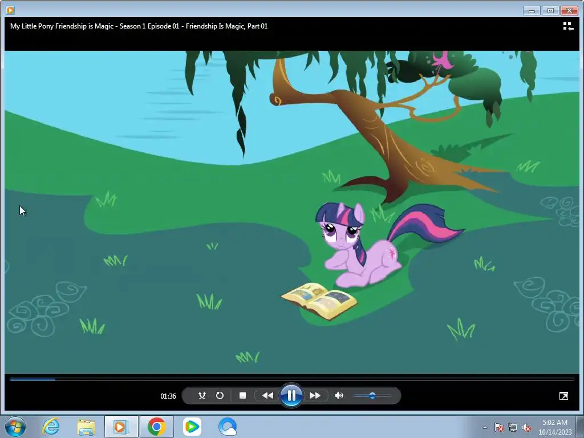Click the seek bar progress track

[x=292, y=379]
